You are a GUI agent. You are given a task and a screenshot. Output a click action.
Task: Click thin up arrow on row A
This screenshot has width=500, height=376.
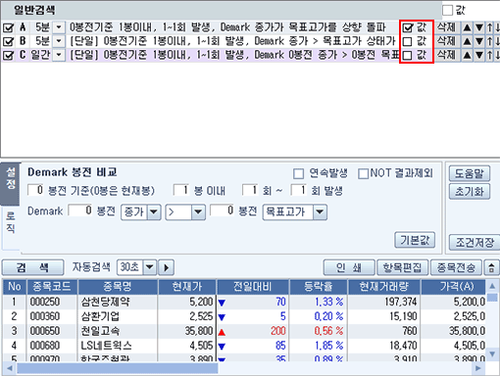(489, 27)
